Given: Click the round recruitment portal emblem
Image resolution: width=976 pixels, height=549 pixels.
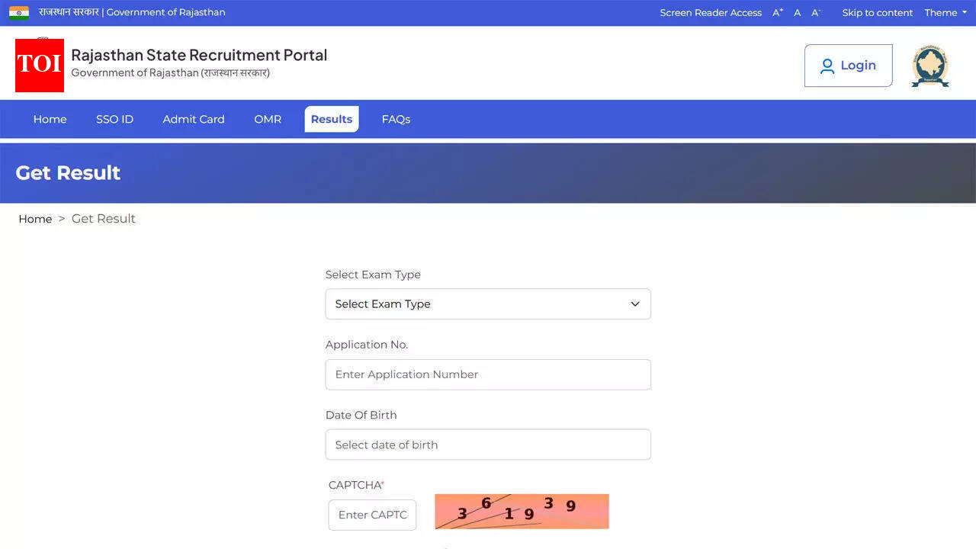Looking at the screenshot, I should (x=930, y=66).
